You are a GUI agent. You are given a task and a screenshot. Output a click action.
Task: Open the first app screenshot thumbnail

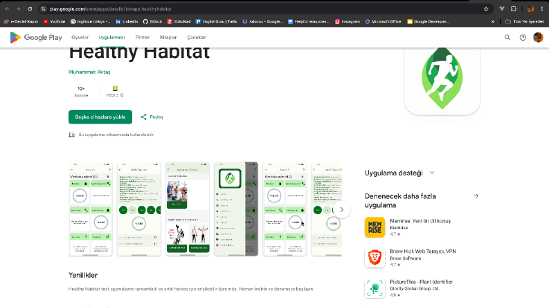coord(90,209)
